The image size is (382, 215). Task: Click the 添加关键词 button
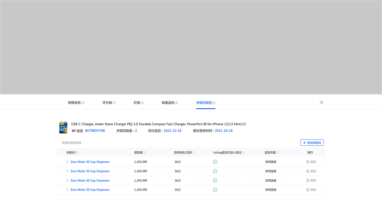coord(312,143)
